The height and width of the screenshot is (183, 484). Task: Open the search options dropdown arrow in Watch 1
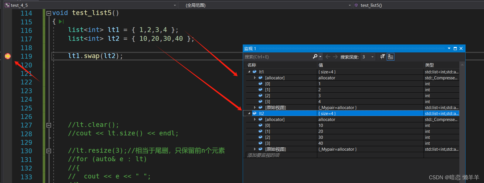pyautogui.click(x=320, y=57)
